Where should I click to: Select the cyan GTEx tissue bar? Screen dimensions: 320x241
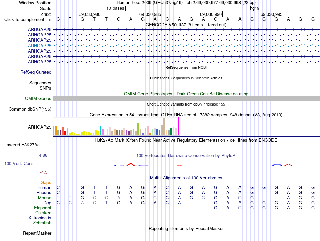(x=100, y=131)
